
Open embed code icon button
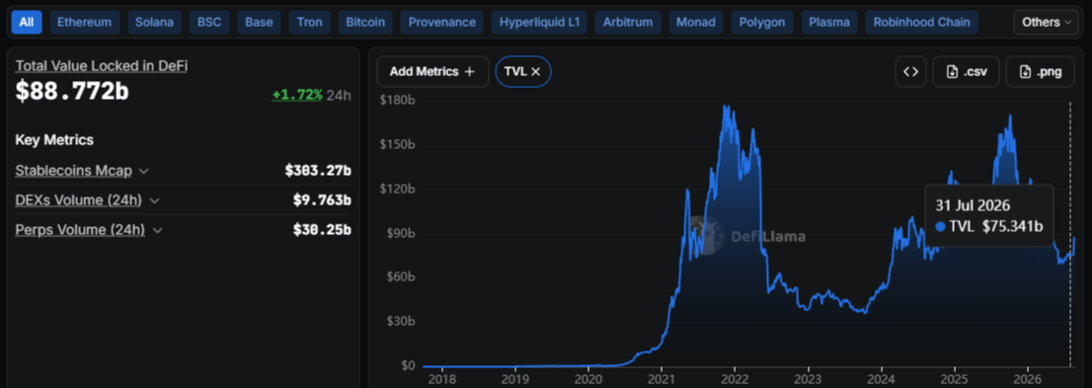click(x=910, y=71)
